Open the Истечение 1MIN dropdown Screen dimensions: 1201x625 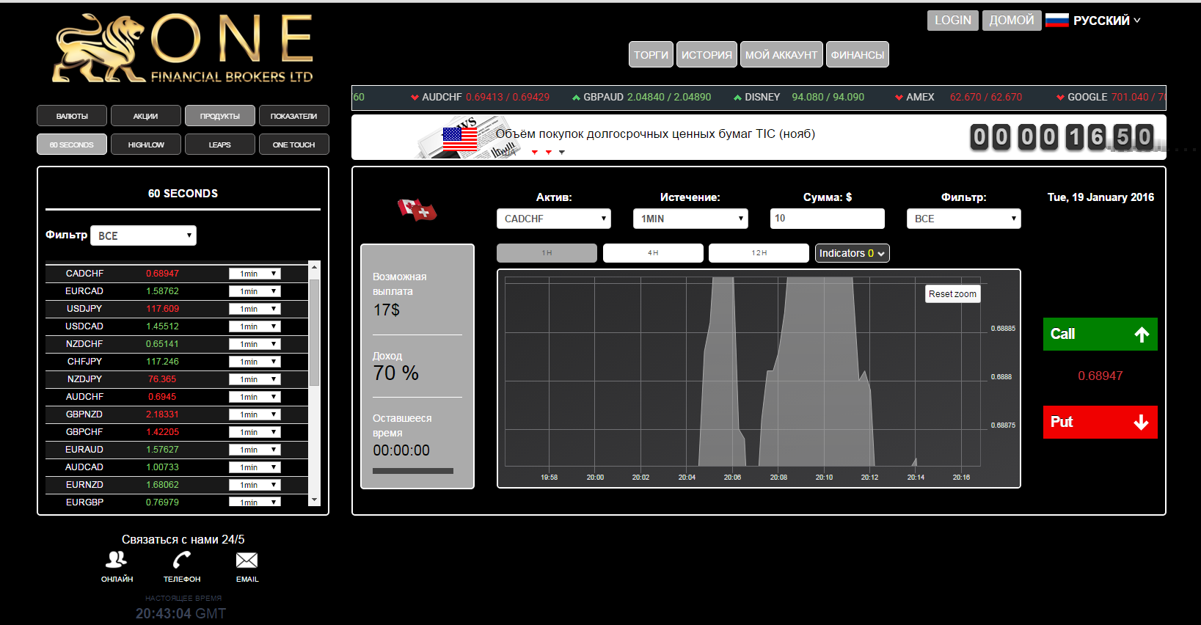pyautogui.click(x=690, y=219)
